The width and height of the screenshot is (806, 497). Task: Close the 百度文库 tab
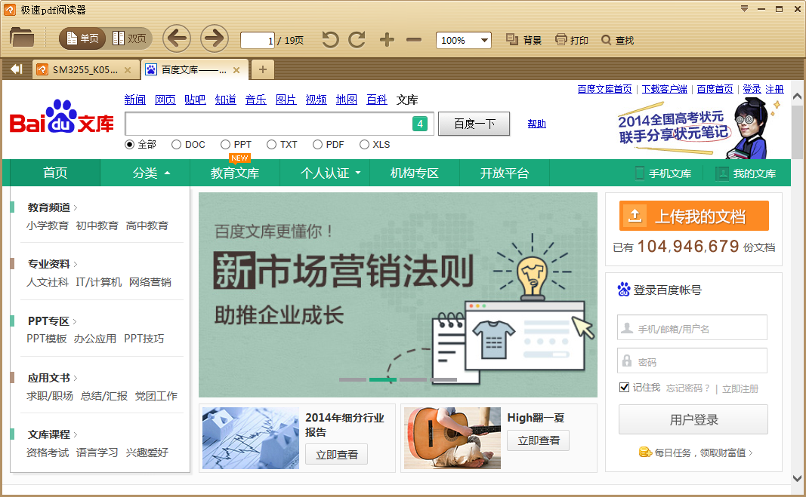point(236,70)
